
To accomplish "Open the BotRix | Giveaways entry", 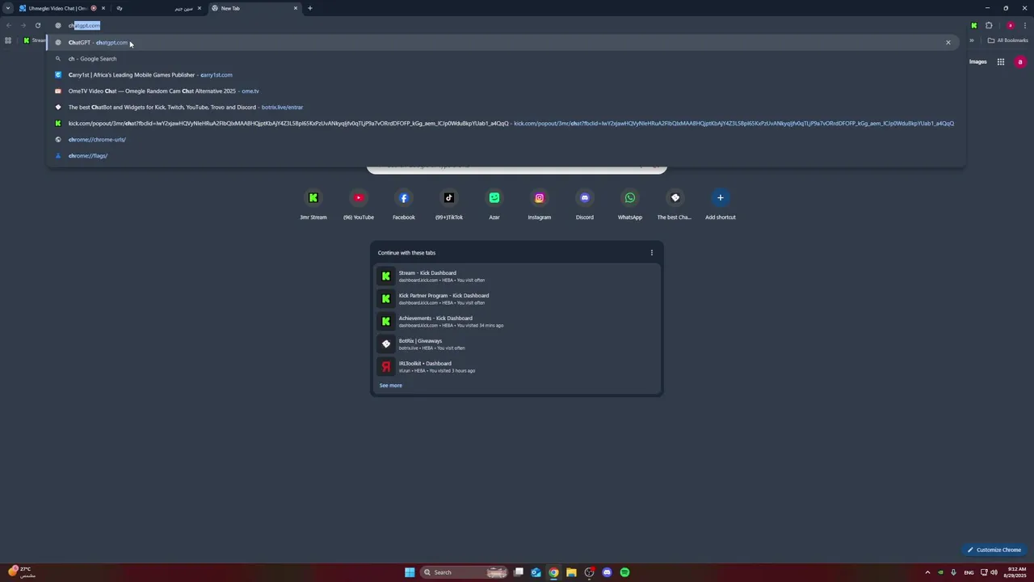I will [x=517, y=344].
